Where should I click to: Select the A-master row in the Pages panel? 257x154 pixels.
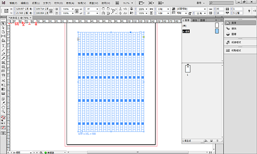coord(200,31)
